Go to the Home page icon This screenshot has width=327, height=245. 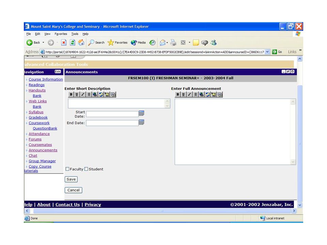pyautogui.click(x=81, y=43)
